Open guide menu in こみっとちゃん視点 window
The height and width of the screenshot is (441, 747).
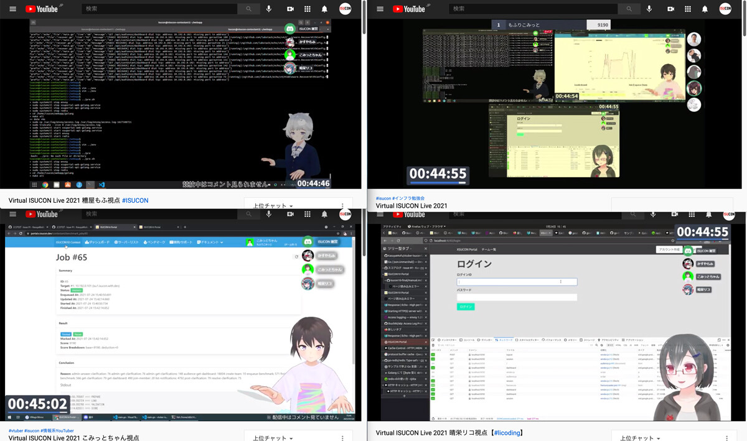pyautogui.click(x=12, y=214)
